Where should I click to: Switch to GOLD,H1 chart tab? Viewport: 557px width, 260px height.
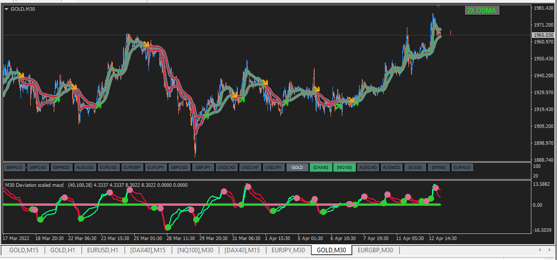pyautogui.click(x=63, y=250)
